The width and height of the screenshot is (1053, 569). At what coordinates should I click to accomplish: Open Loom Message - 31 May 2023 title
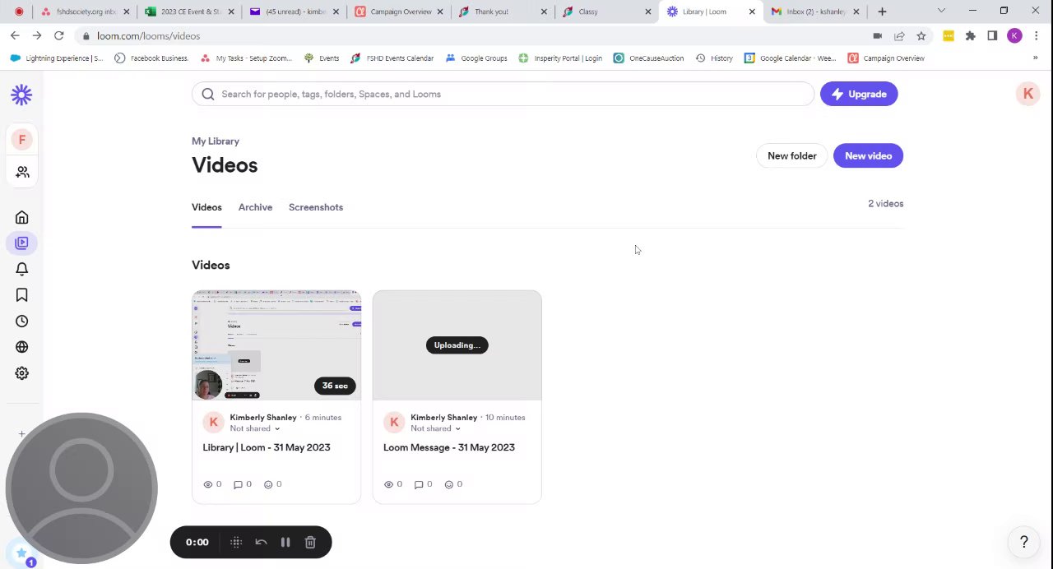coord(449,447)
